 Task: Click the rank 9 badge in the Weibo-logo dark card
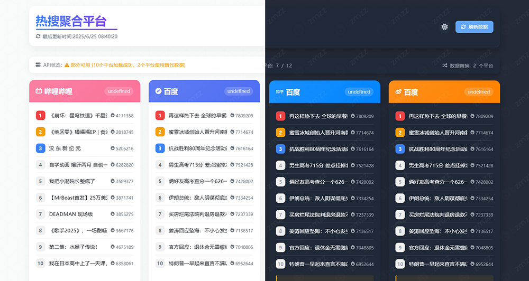(x=400, y=248)
